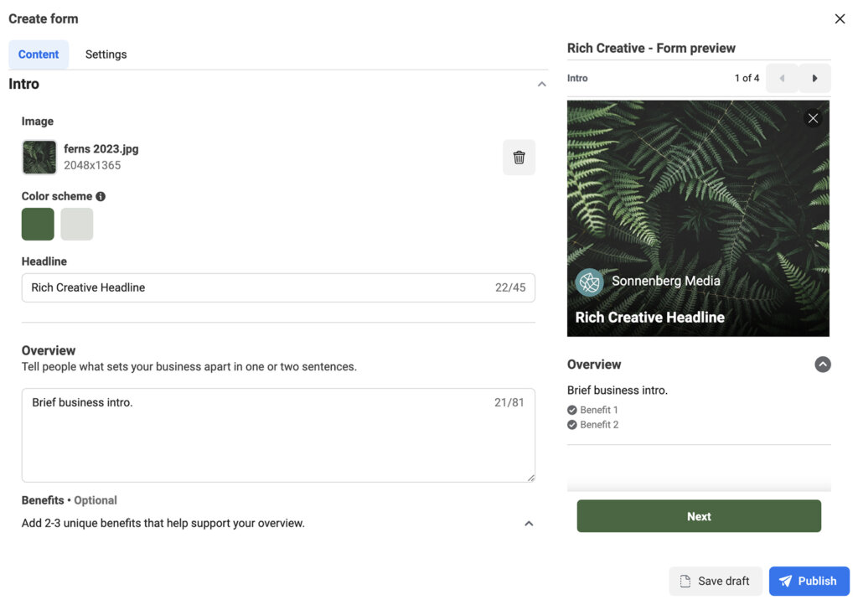
Task: Choose the dark green color scheme
Action: point(38,225)
